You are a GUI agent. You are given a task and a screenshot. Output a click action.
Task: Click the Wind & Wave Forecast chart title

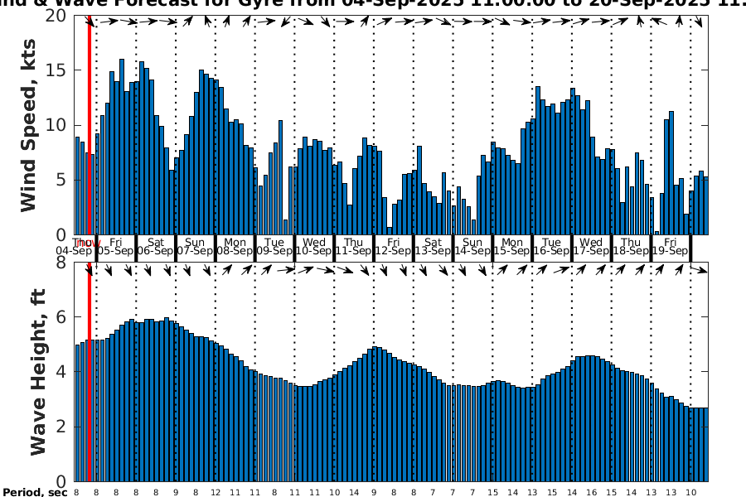tap(373, 2)
